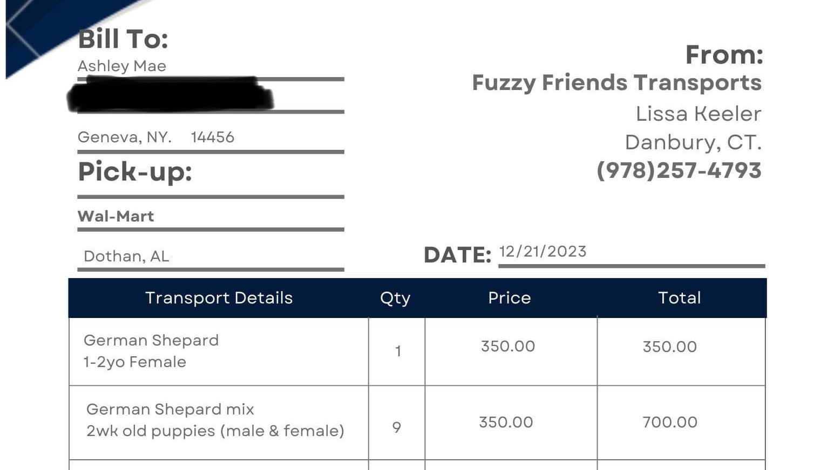Click the Transport Details column header
Image resolution: width=834 pixels, height=470 pixels.
pyautogui.click(x=219, y=298)
